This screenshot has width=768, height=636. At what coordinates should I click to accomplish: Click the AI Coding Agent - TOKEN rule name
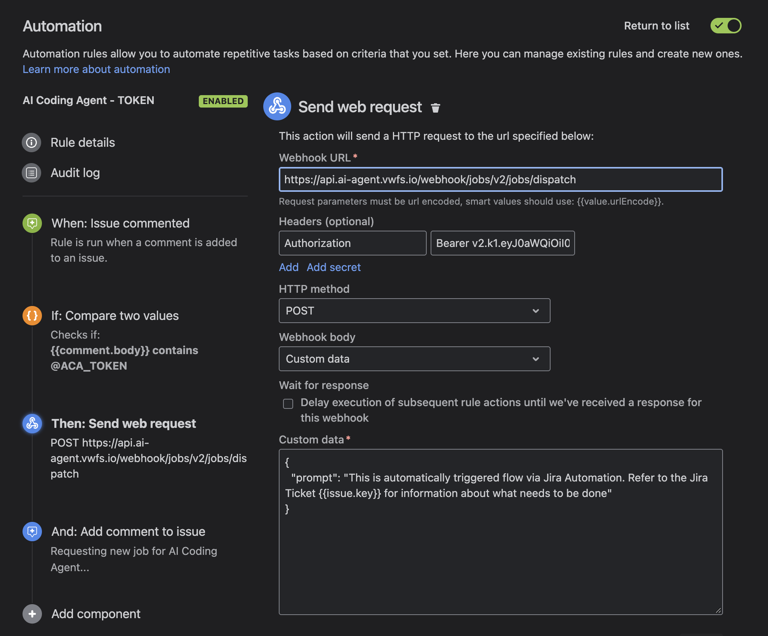[x=89, y=100]
